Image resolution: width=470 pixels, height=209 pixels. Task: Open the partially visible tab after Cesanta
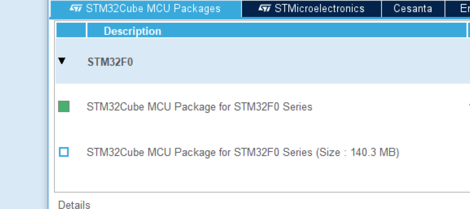[x=458, y=8]
